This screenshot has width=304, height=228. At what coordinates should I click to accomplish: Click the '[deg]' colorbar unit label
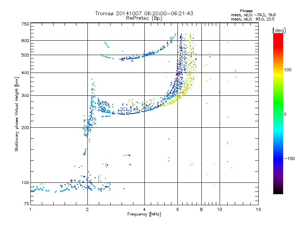279,30
